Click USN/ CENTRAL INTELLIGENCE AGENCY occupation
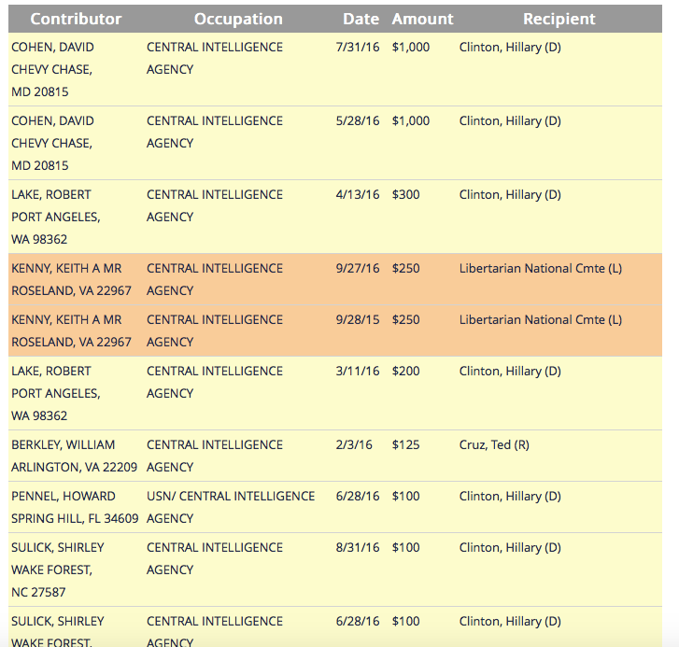 coord(231,507)
